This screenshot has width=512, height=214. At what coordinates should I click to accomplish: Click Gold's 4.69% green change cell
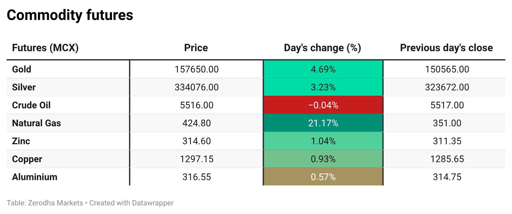pyautogui.click(x=323, y=69)
